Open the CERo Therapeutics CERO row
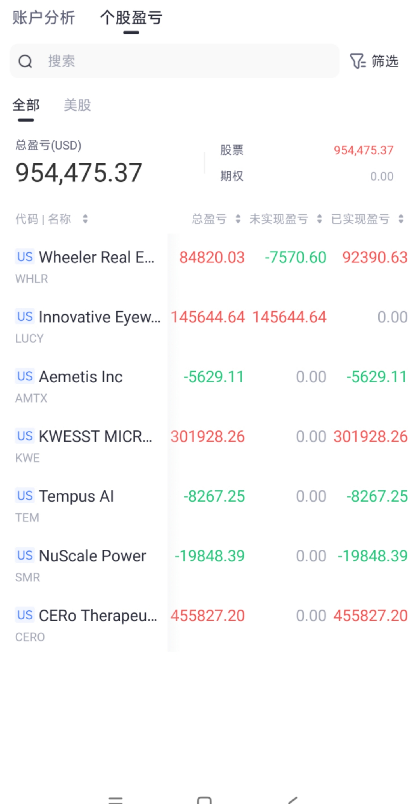Viewport: 408px width, 804px height. pos(204,625)
